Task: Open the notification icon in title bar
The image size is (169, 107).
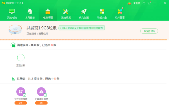Action: (x=144, y=3)
